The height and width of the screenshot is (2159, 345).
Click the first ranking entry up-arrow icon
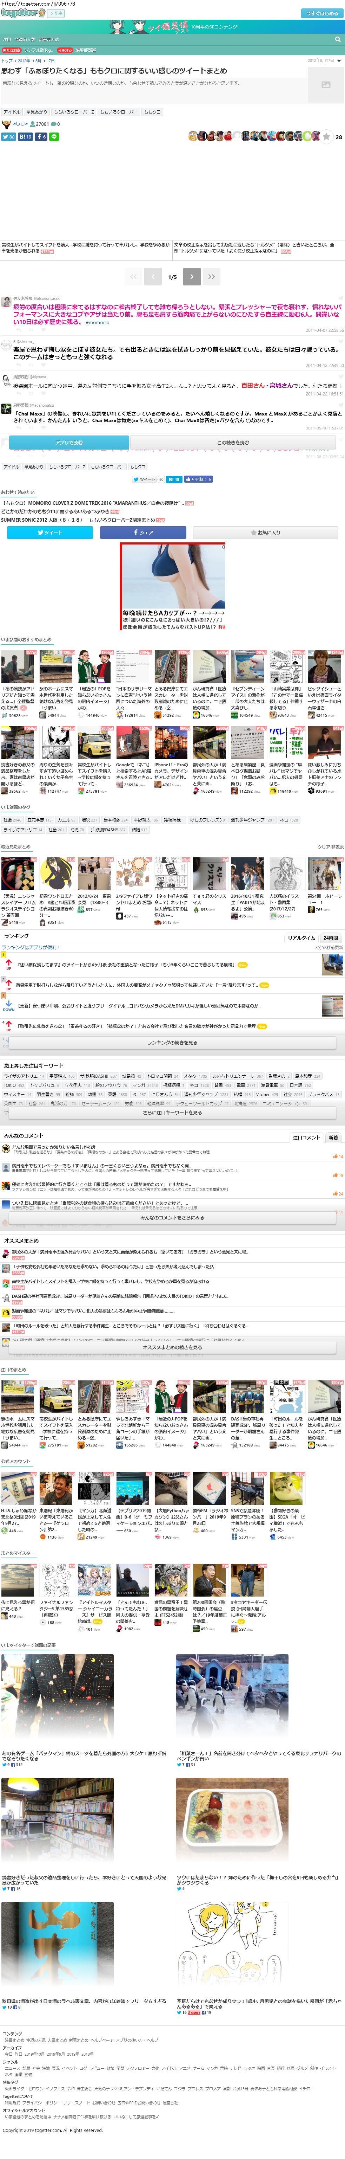tap(8, 964)
